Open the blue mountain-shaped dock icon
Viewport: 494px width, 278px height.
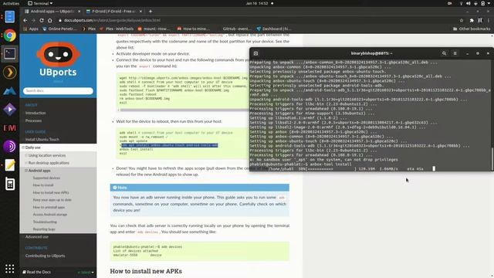pos(10,91)
